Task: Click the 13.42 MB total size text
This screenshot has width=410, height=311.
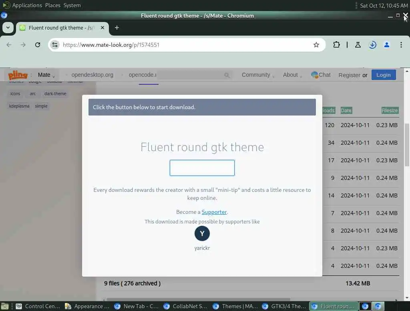Action: [358, 283]
